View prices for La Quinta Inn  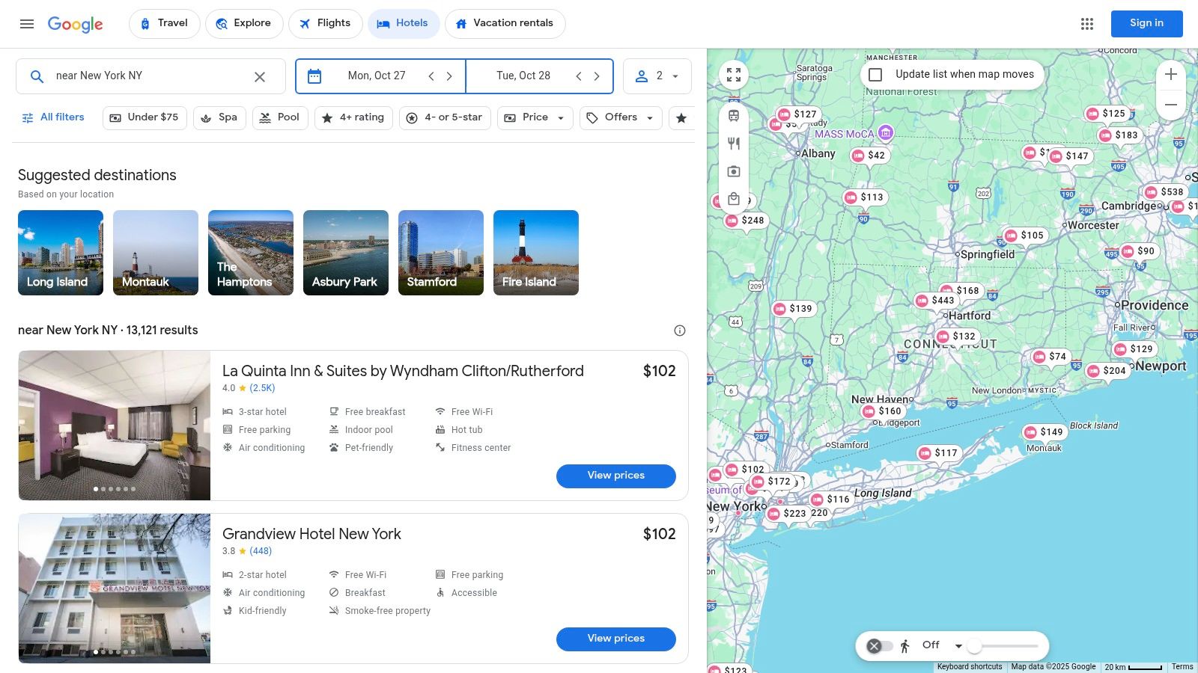615,476
